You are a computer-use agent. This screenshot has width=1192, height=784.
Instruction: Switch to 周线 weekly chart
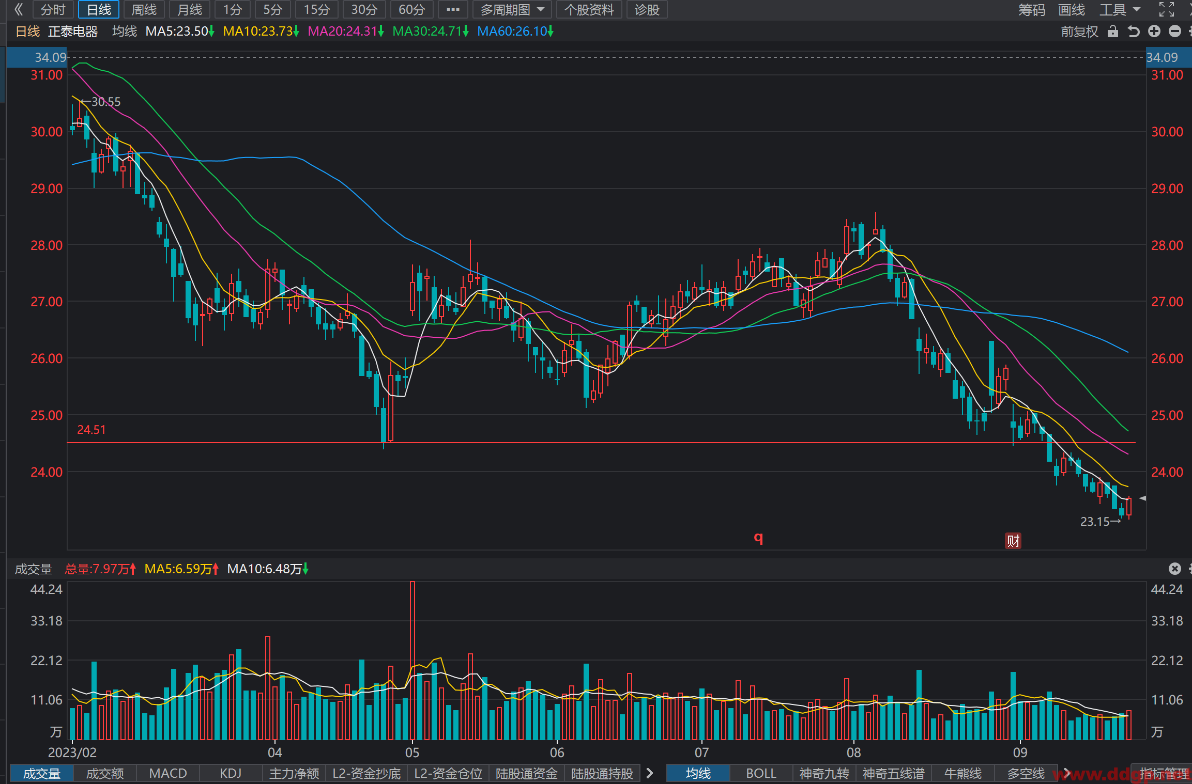[x=144, y=9]
